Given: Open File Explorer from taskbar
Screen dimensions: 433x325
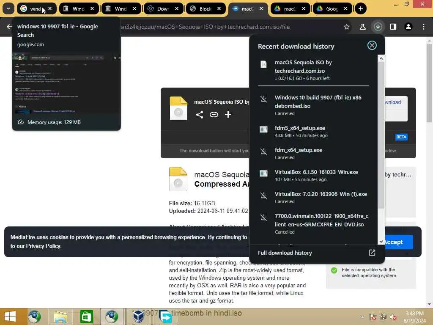Looking at the screenshot, I should tap(60, 317).
